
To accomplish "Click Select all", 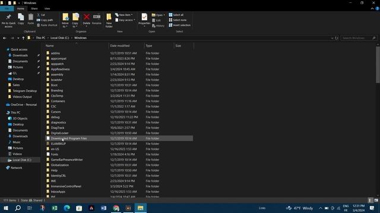I will 176,15.
